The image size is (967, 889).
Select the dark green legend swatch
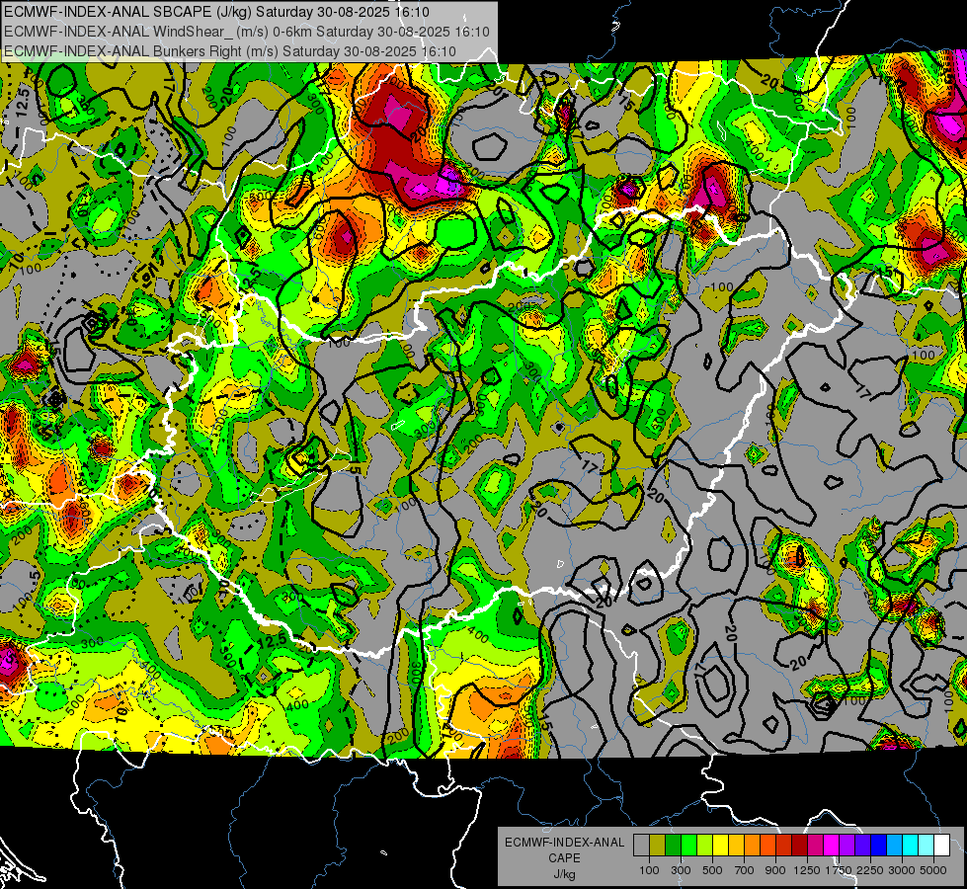(673, 845)
